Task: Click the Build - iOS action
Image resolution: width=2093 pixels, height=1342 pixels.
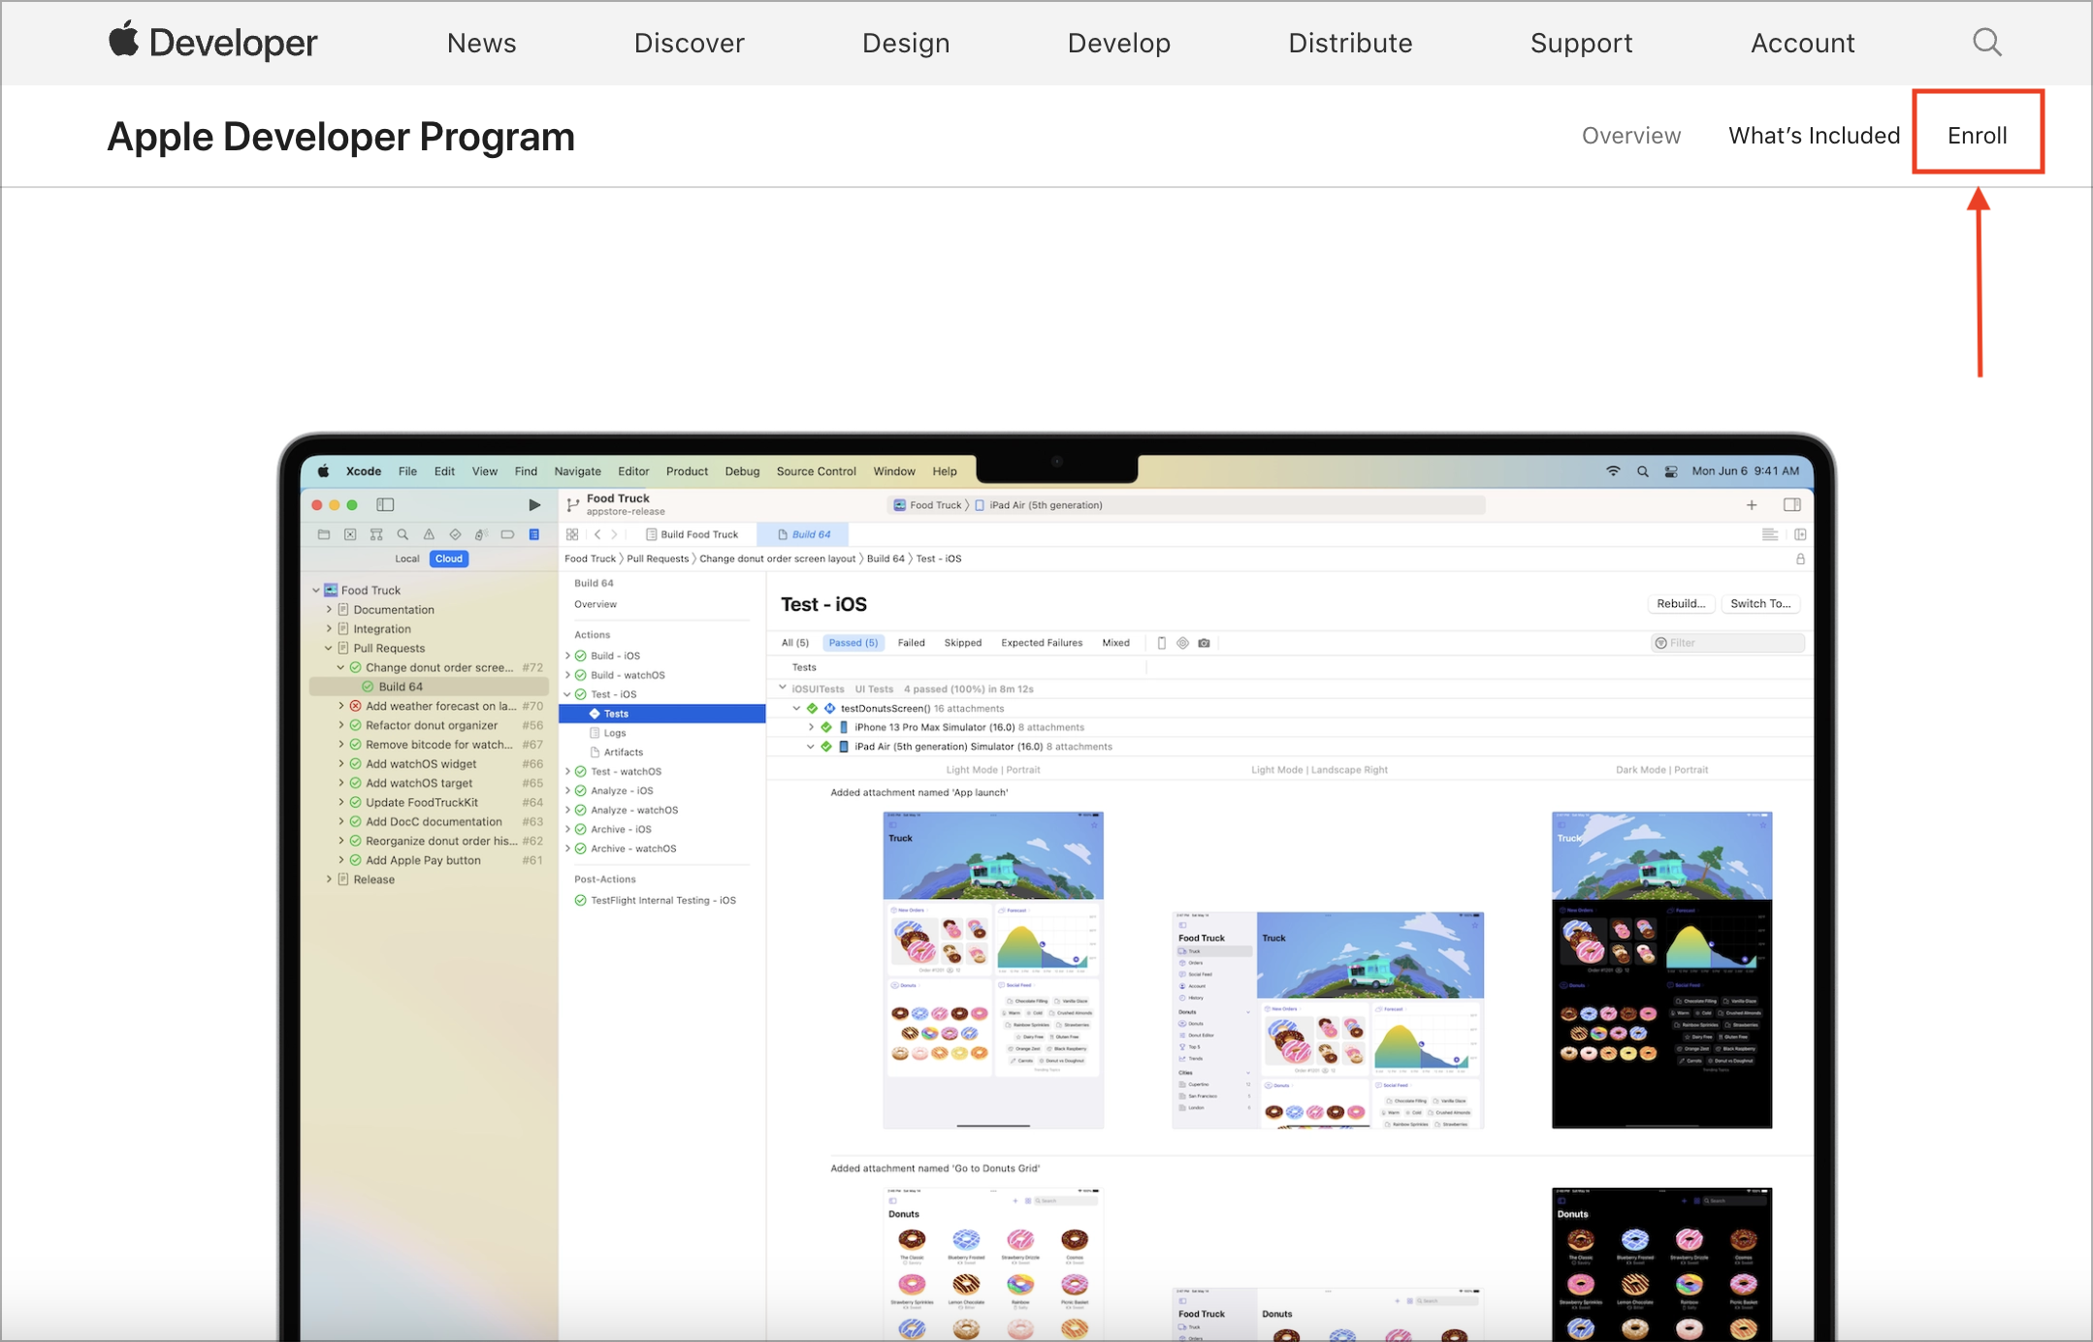Action: click(x=615, y=655)
